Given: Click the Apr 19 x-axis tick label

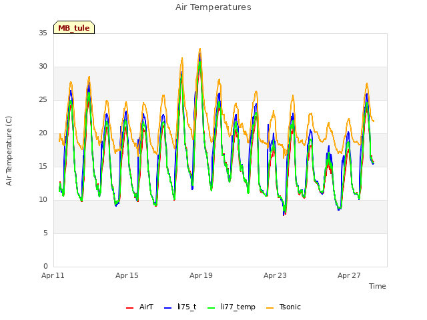Looking at the screenshot, I should (201, 275).
